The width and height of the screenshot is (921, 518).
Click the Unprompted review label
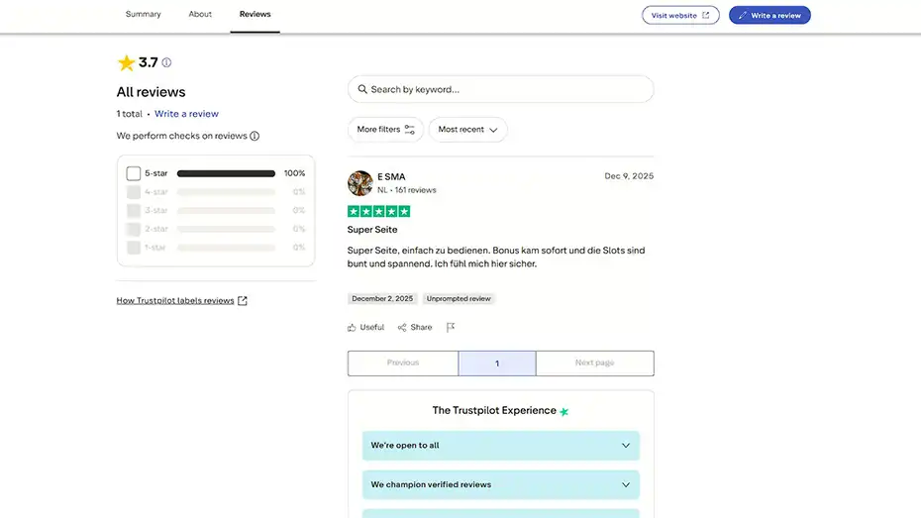pos(459,299)
